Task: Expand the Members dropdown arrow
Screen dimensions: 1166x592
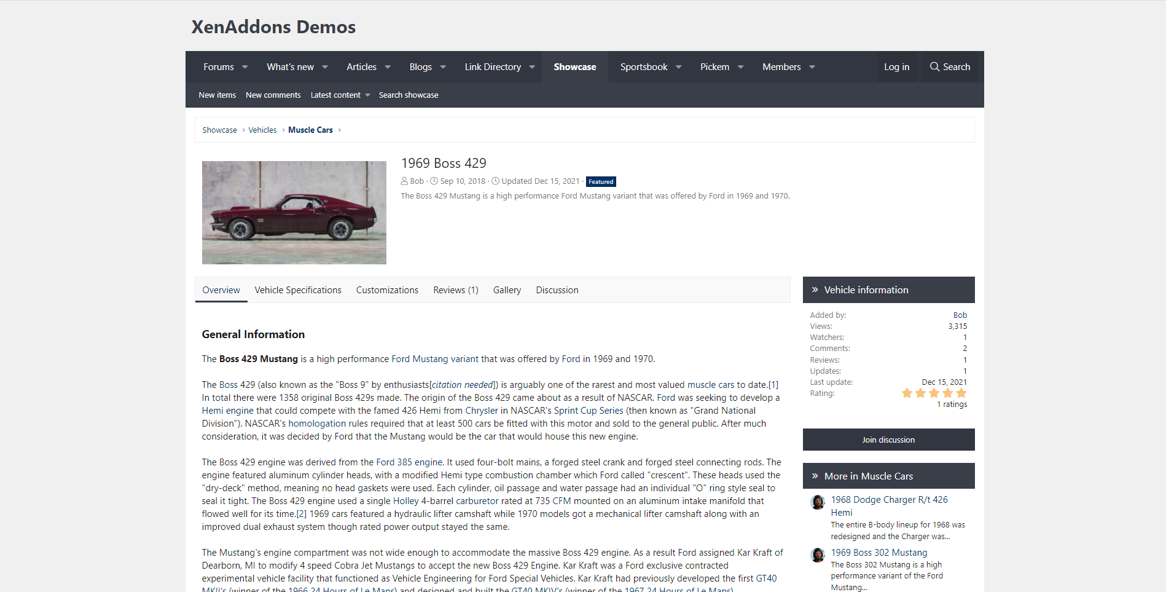Action: click(812, 67)
